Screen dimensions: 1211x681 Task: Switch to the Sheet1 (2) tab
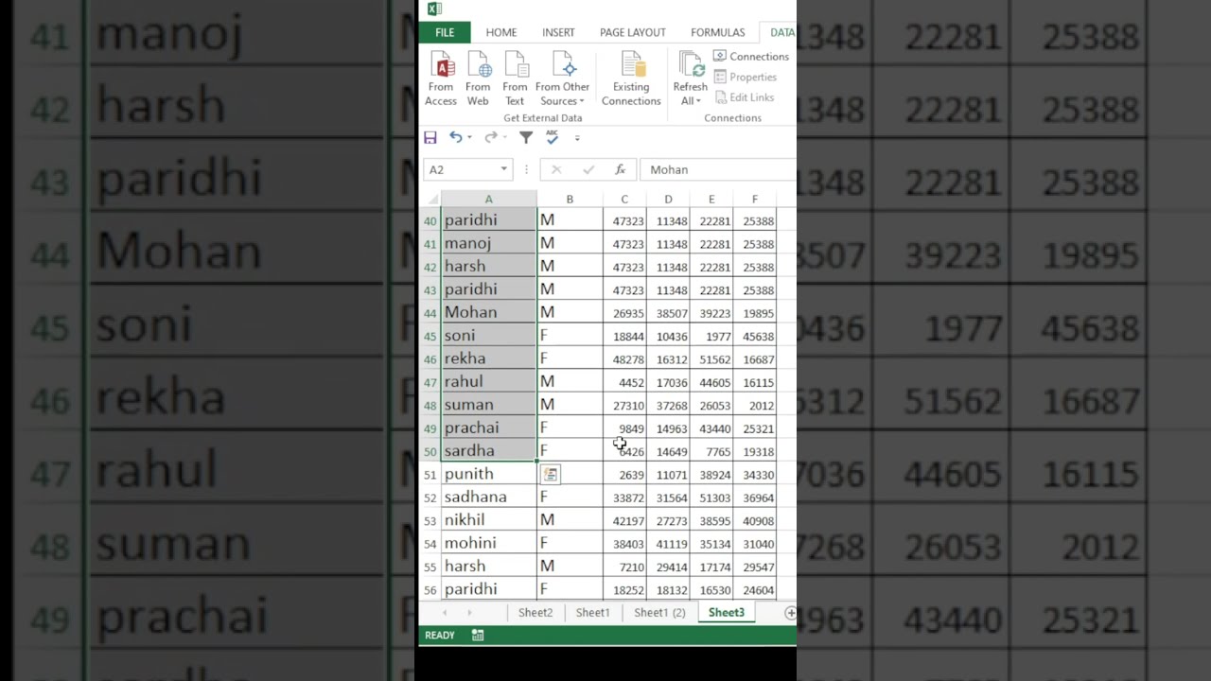659,613
